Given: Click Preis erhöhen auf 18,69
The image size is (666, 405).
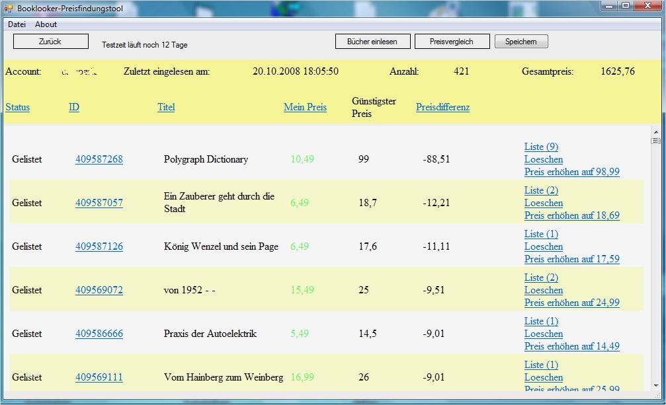Looking at the screenshot, I should [x=571, y=215].
